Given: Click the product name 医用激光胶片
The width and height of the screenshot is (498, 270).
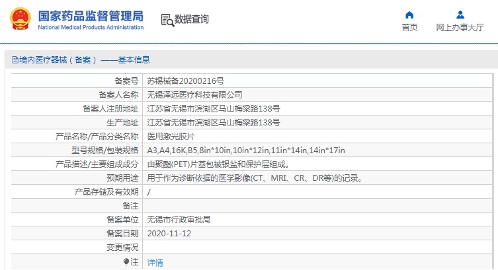Looking at the screenshot, I should point(171,137).
